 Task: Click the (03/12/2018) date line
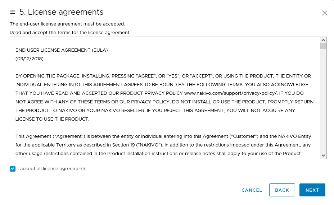[30, 59]
